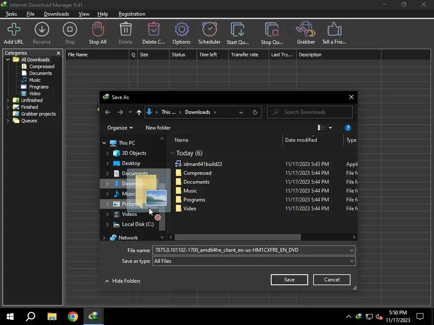The height and width of the screenshot is (325, 434).
Task: Click the Stop download icon
Action: pyautogui.click(x=70, y=30)
